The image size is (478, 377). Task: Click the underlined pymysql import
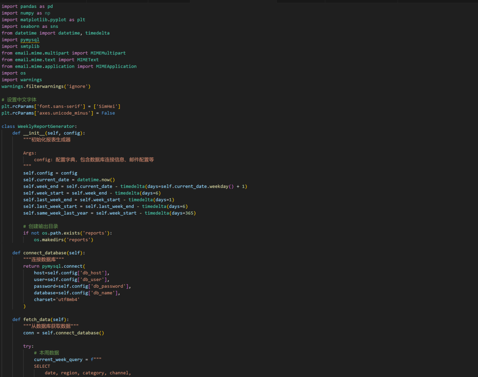29,39
